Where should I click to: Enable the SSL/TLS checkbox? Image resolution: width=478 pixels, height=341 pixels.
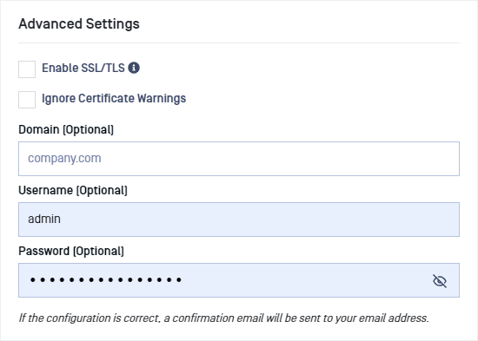[x=27, y=69]
